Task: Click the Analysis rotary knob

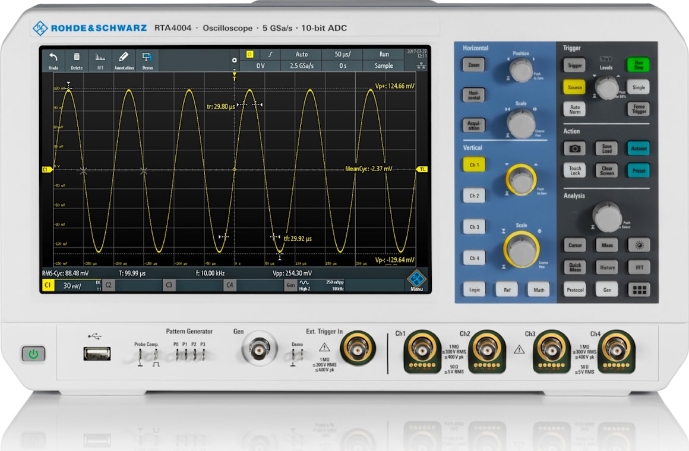Action: 607,216
